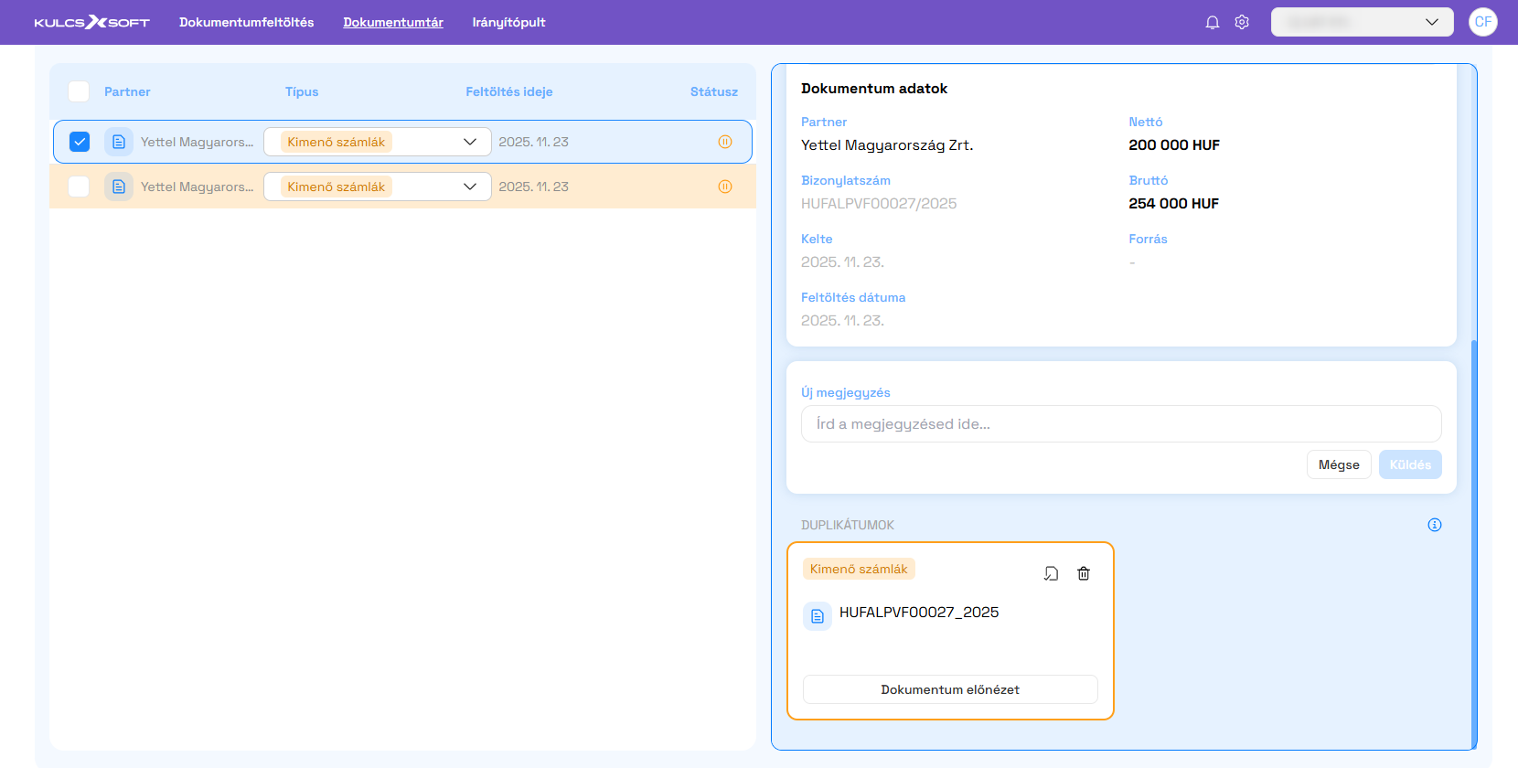Image resolution: width=1518 pixels, height=768 pixels.
Task: Click the Forrás label
Action: click(1148, 239)
